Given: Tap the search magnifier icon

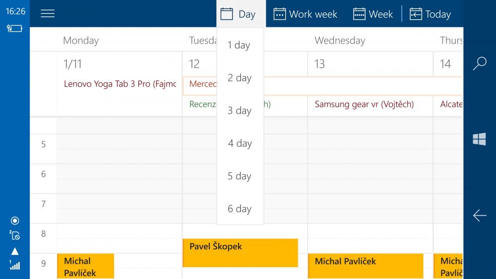Looking at the screenshot, I should (x=480, y=63).
